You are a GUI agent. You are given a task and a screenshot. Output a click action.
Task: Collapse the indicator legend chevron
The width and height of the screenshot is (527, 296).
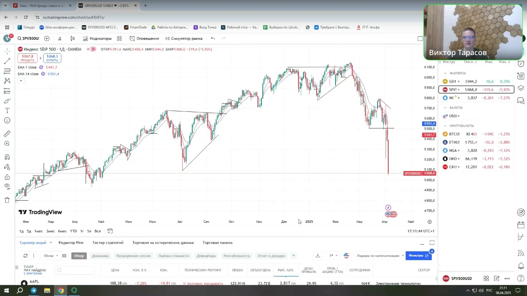tap(21, 81)
